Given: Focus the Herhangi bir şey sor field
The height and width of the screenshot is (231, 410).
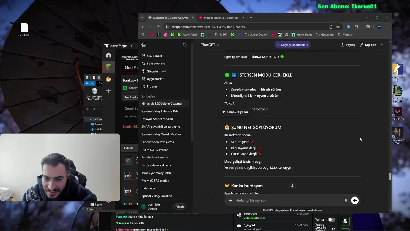Looking at the screenshot, I should 288,201.
